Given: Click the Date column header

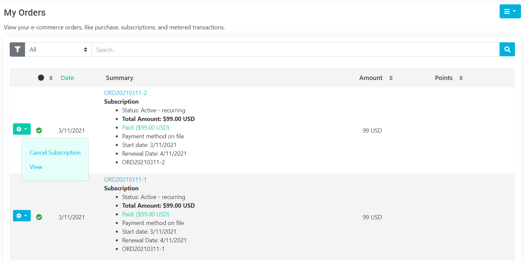Looking at the screenshot, I should tap(67, 78).
